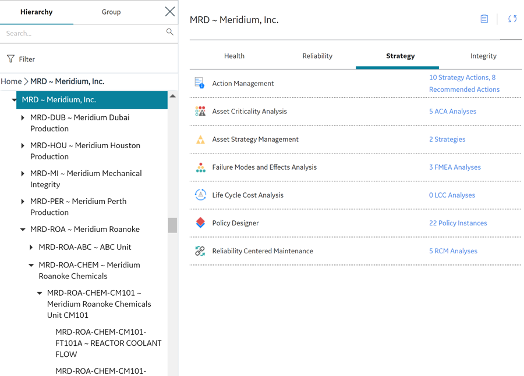Select MRD-HOU ~ Meridium Houston Production
The height and width of the screenshot is (376, 524).
pyautogui.click(x=85, y=151)
